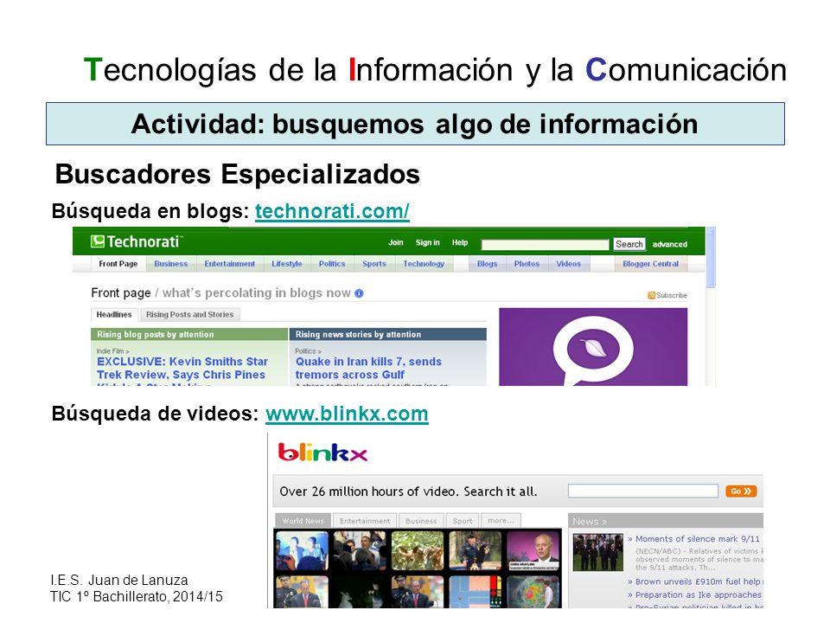Click the Subscribe RSS feed icon
Image resolution: width=830 pixels, height=623 pixels.
pos(652,295)
